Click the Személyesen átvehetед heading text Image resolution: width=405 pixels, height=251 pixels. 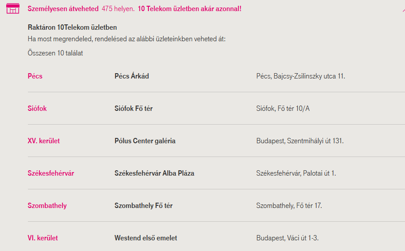click(63, 9)
